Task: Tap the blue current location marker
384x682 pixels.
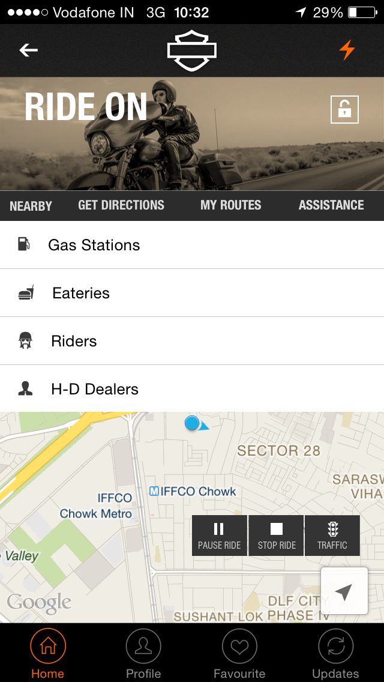Action: (192, 423)
